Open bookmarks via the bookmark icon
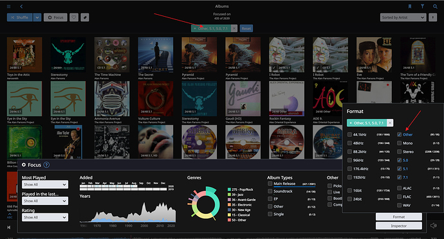444x239 pixels. [x=410, y=6]
